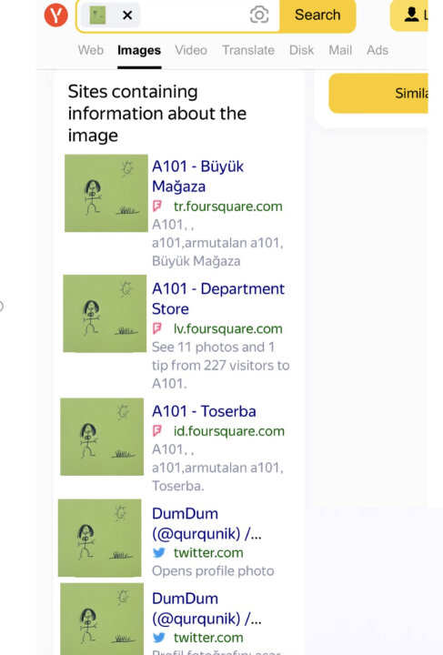Open A101 - Toserba result link

tap(204, 411)
